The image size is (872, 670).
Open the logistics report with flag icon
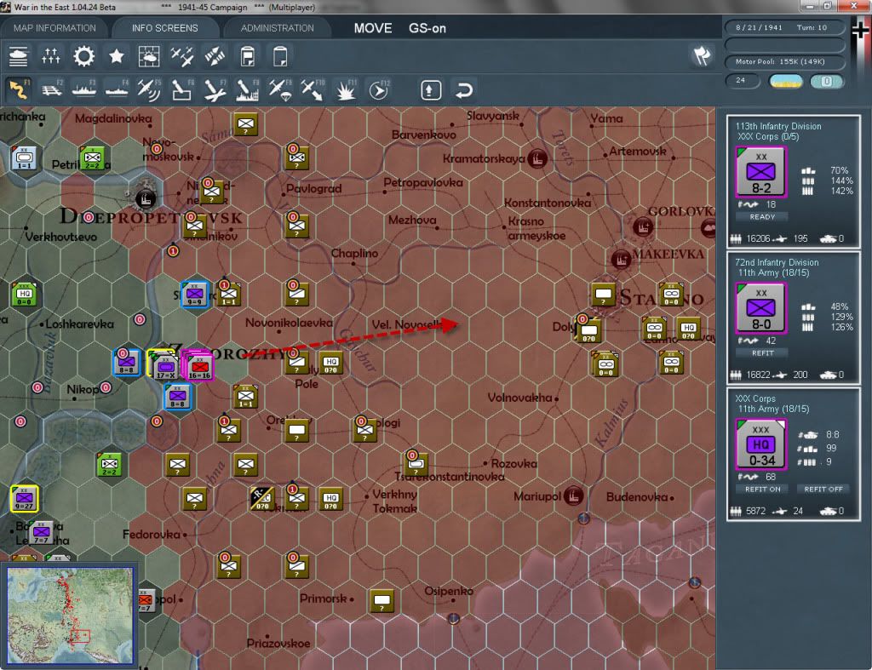click(248, 56)
